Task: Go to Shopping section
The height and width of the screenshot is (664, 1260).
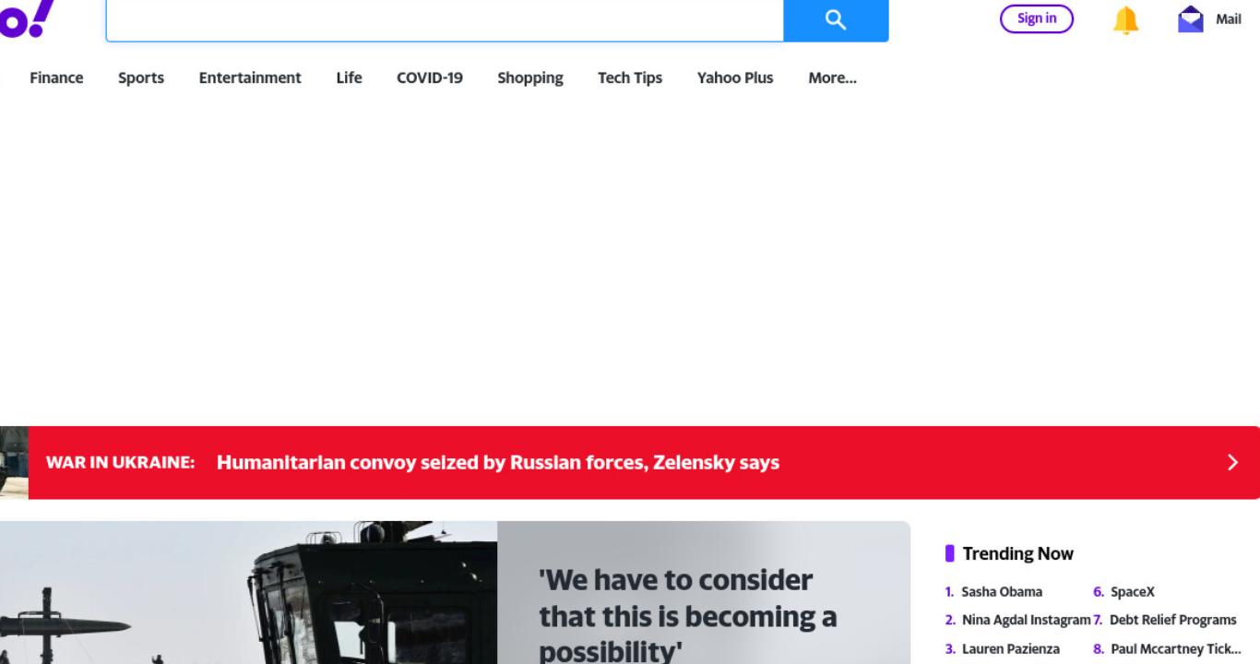Action: tap(530, 77)
